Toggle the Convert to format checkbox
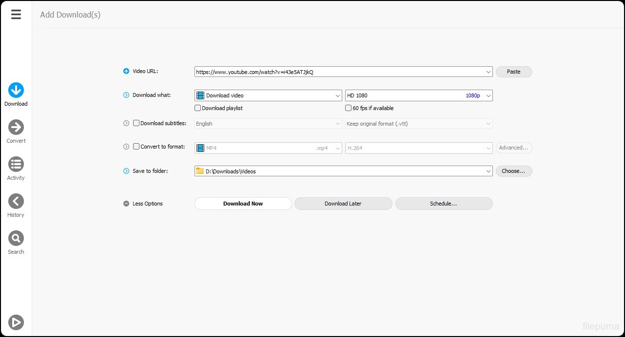Screen dimensions: 625x337 coord(137,147)
